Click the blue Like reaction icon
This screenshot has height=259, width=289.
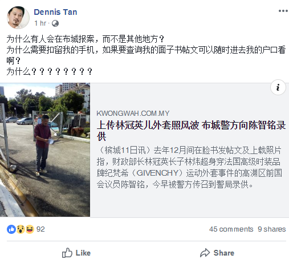(11, 229)
